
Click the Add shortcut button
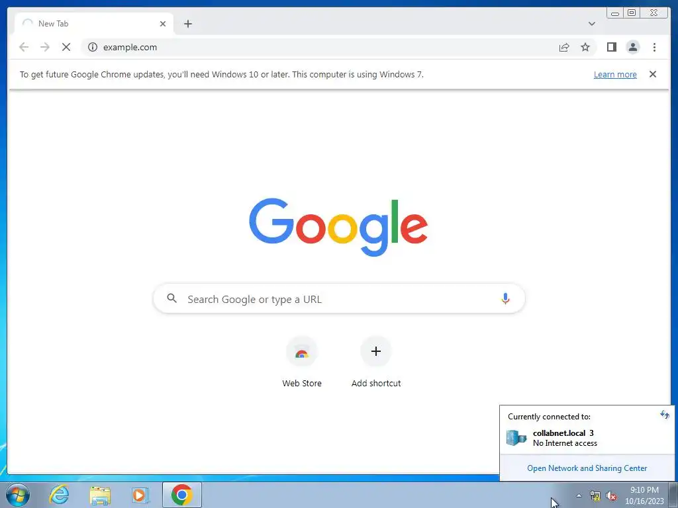click(376, 362)
